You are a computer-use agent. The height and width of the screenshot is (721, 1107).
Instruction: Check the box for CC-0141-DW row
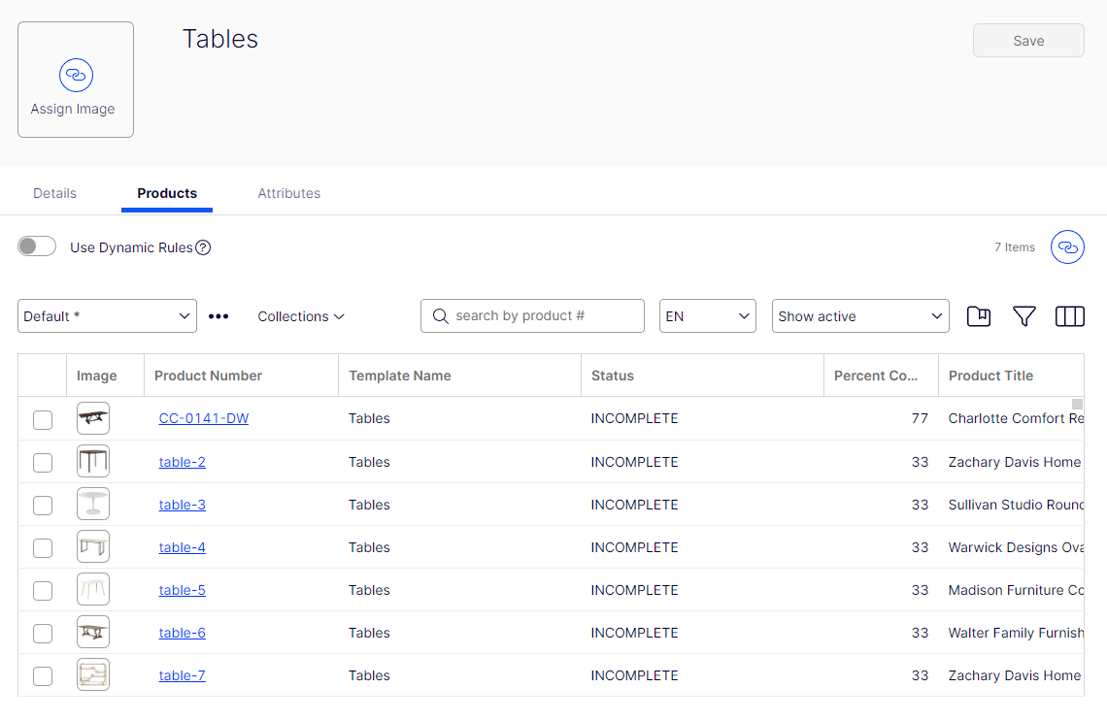pos(43,419)
